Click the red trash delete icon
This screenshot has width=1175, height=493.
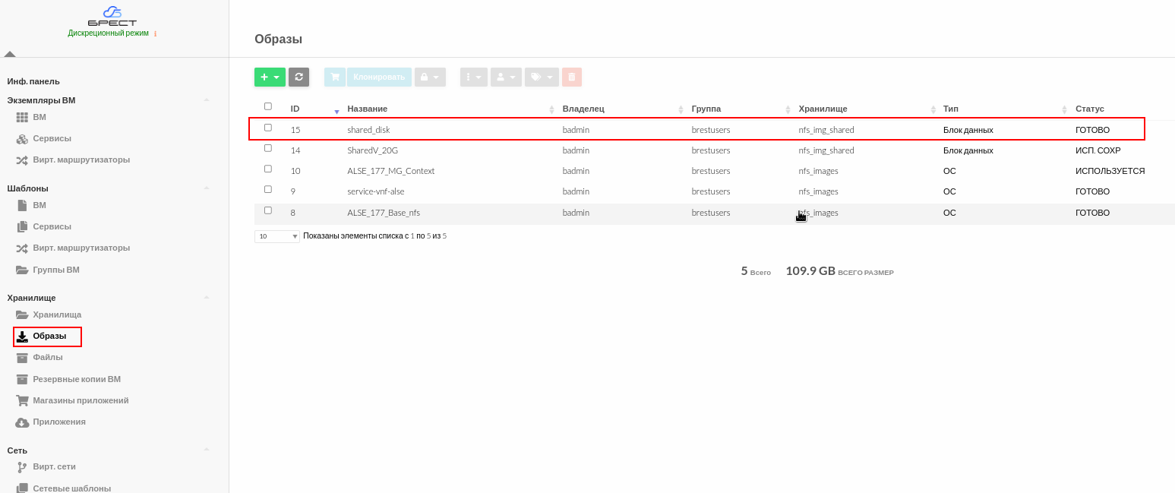click(572, 77)
